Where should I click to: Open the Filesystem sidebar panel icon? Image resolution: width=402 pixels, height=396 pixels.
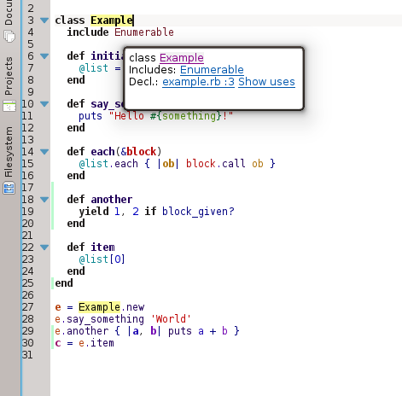click(x=9, y=189)
